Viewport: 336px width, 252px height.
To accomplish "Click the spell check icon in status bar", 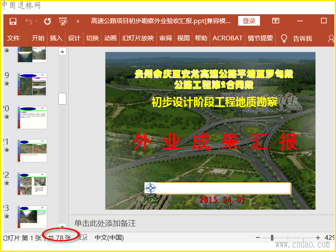I will pyautogui.click(x=84, y=237).
